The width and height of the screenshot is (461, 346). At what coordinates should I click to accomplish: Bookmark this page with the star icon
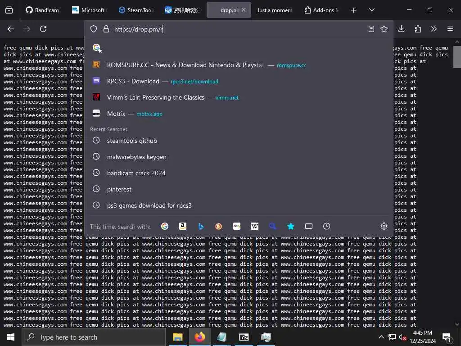[x=384, y=29]
